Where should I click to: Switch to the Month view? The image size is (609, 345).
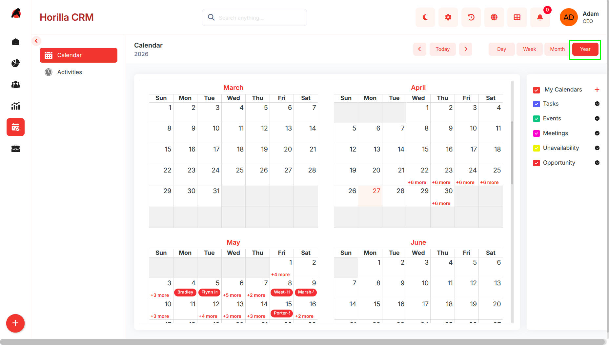pos(557,49)
